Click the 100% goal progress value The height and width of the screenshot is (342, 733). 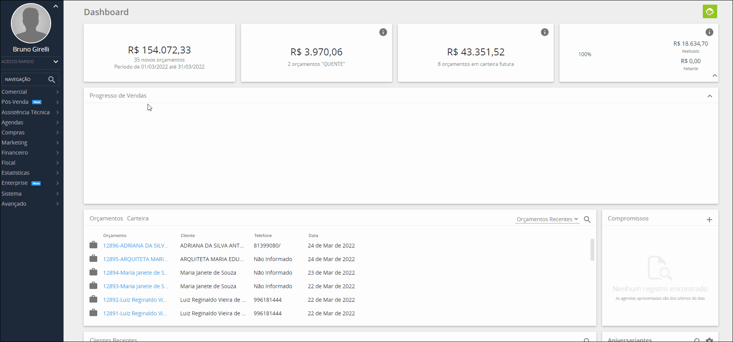pyautogui.click(x=585, y=54)
